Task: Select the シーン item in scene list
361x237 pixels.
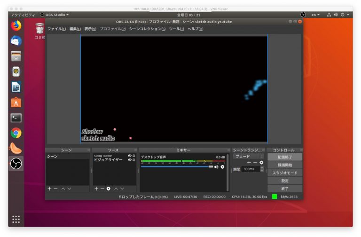Action: click(68, 157)
